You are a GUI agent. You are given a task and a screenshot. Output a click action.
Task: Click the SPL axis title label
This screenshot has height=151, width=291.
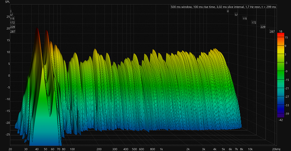(7, 2)
